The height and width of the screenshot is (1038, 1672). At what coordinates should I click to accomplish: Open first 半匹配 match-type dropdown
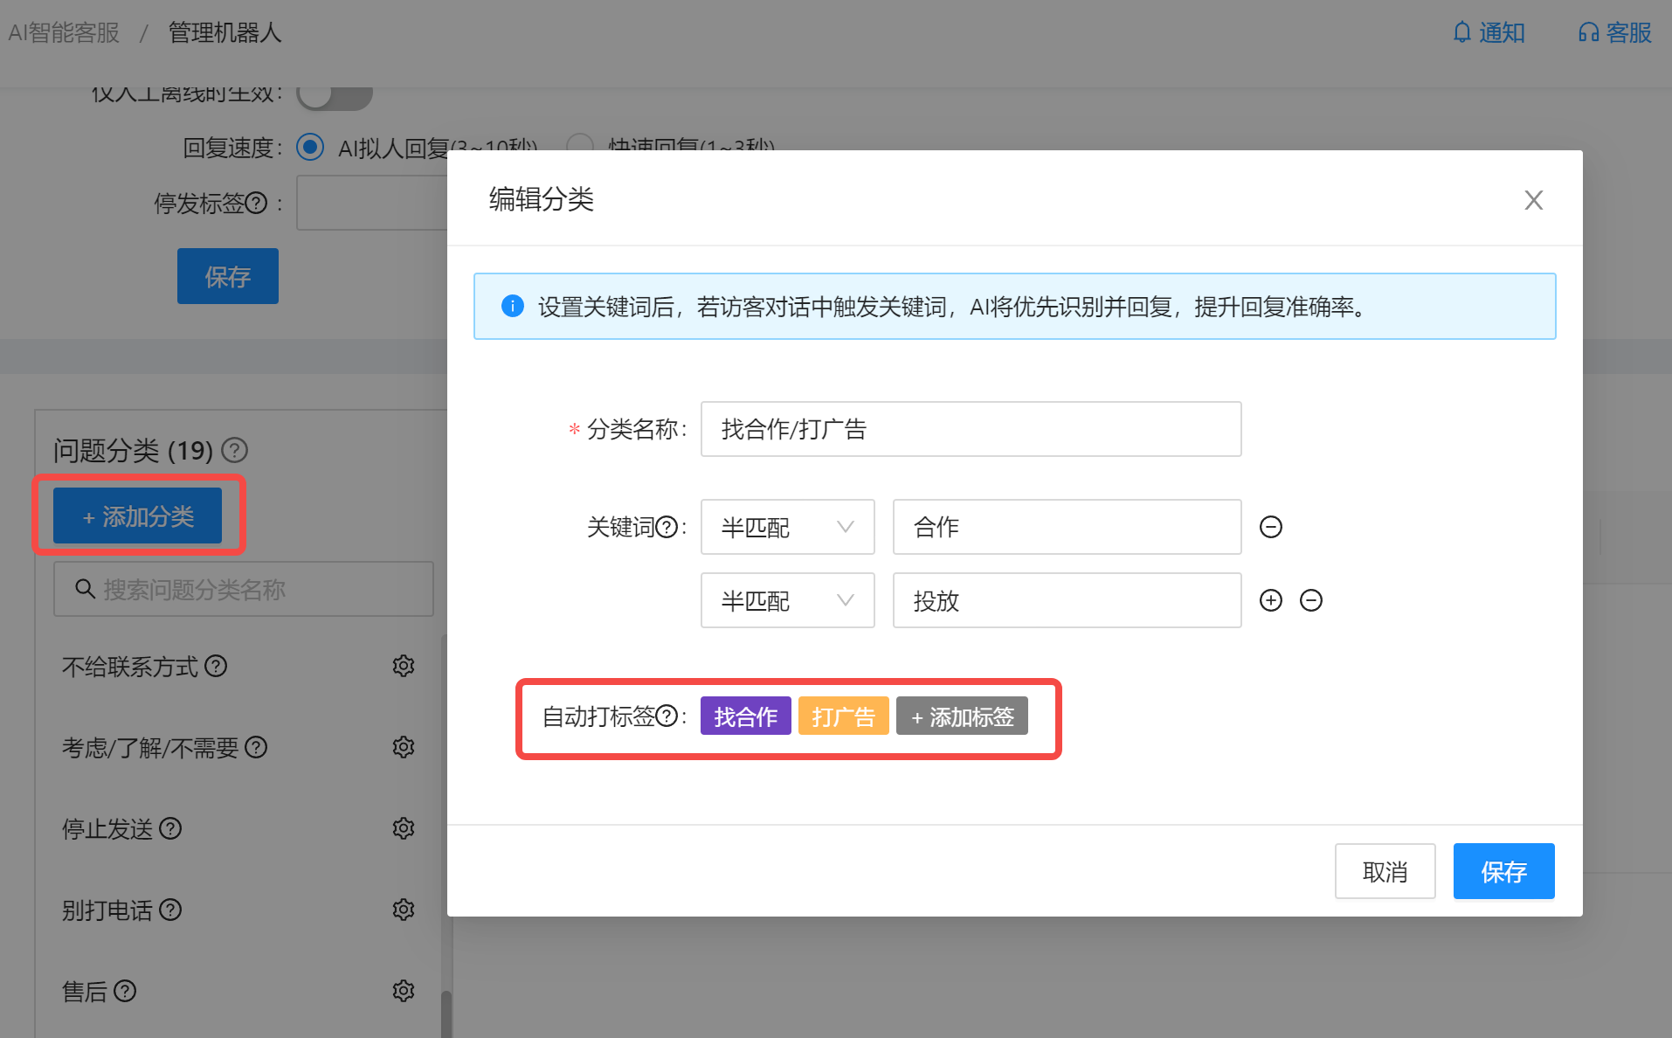point(786,527)
